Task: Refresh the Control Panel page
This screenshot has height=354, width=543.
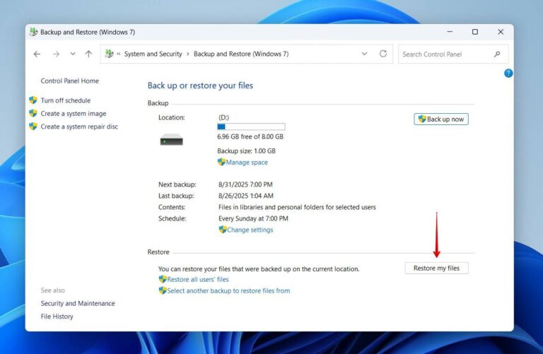Action: click(x=383, y=54)
